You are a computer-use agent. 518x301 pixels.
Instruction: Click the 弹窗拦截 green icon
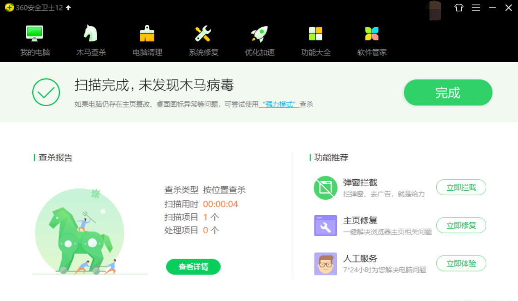click(325, 188)
